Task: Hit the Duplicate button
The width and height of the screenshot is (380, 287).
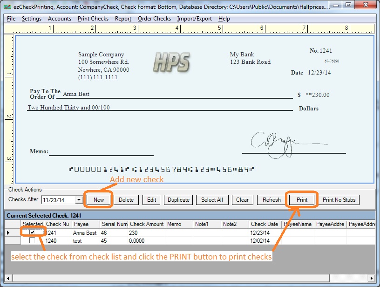Action: tap(178, 200)
